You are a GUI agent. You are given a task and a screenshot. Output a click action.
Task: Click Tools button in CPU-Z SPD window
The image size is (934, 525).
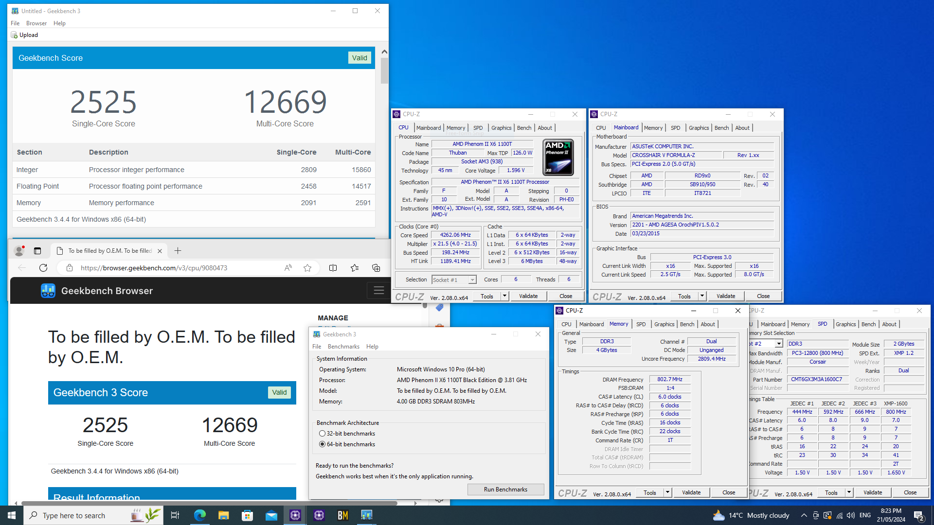(831, 492)
